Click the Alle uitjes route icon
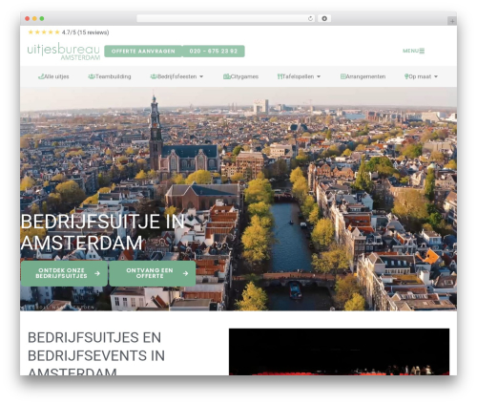477x404 pixels. click(x=41, y=76)
